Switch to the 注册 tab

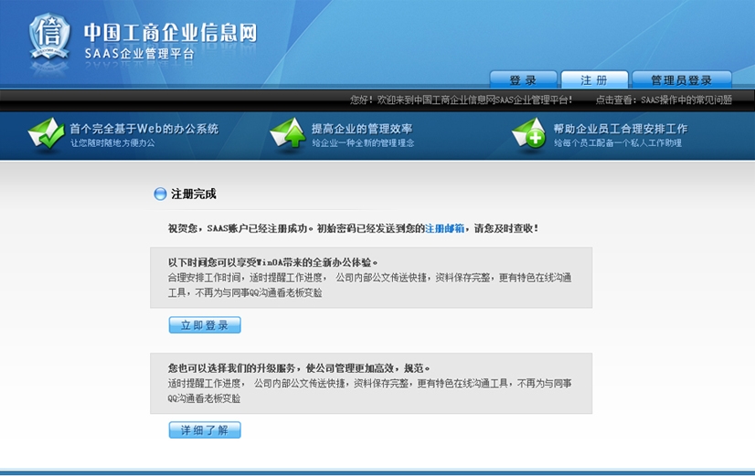pos(594,80)
